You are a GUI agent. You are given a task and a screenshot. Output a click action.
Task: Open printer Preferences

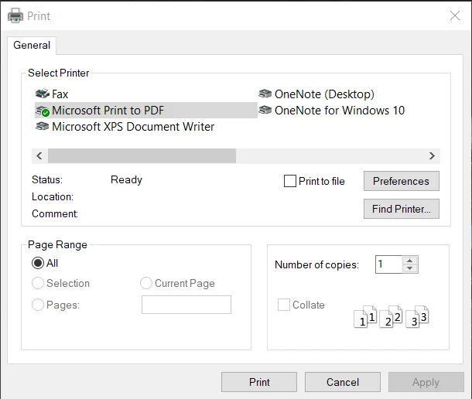pos(401,181)
